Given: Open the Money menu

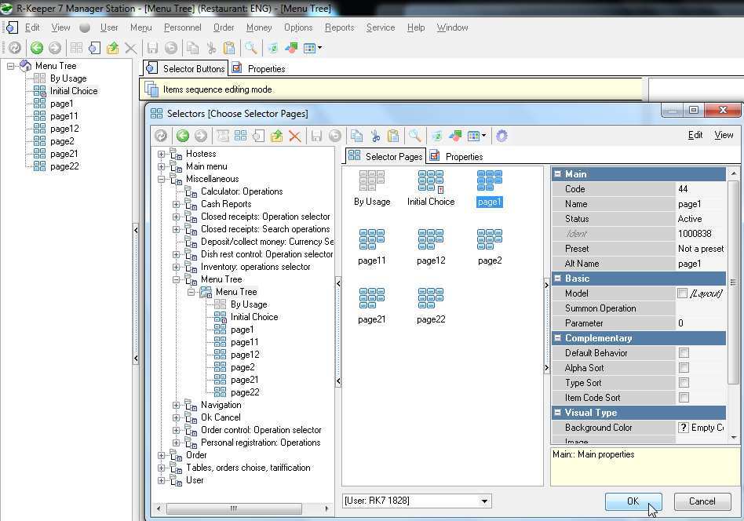Looking at the screenshot, I should point(259,27).
